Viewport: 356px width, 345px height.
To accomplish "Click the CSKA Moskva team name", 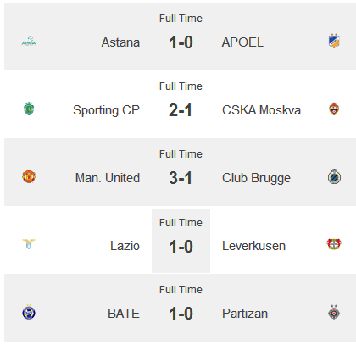I will point(261,110).
